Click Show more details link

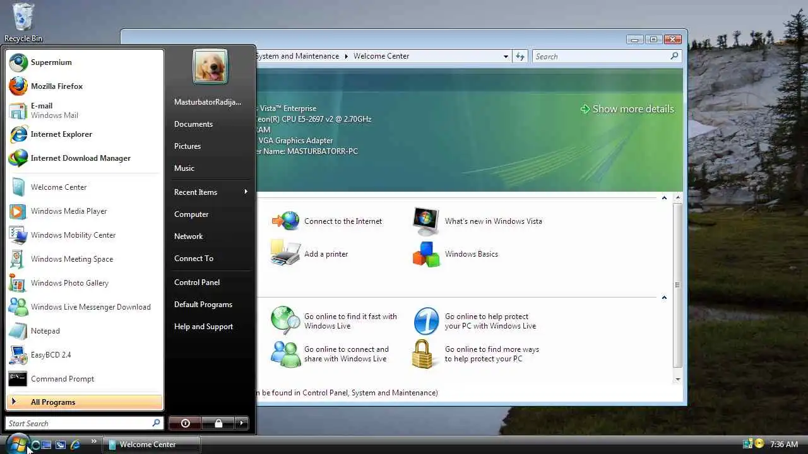(x=627, y=109)
